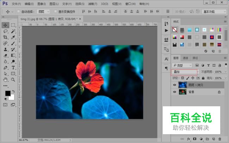
Task: Select the Eraser tool
Action: (5, 55)
